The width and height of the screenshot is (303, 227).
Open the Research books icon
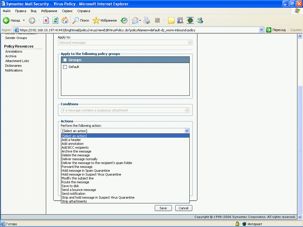[180, 20]
